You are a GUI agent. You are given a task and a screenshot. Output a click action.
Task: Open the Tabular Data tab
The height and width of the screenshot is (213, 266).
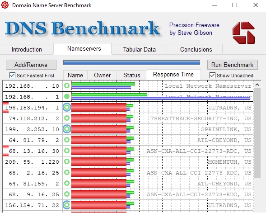coord(139,49)
